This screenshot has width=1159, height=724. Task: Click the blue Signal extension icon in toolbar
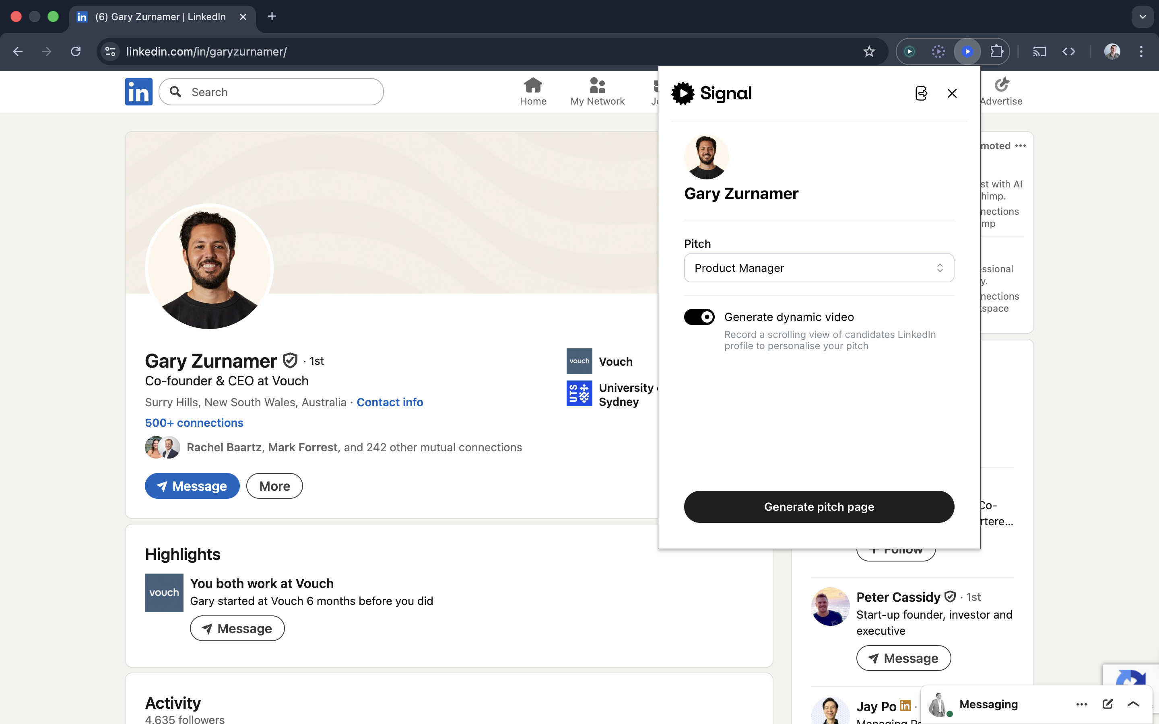(967, 52)
